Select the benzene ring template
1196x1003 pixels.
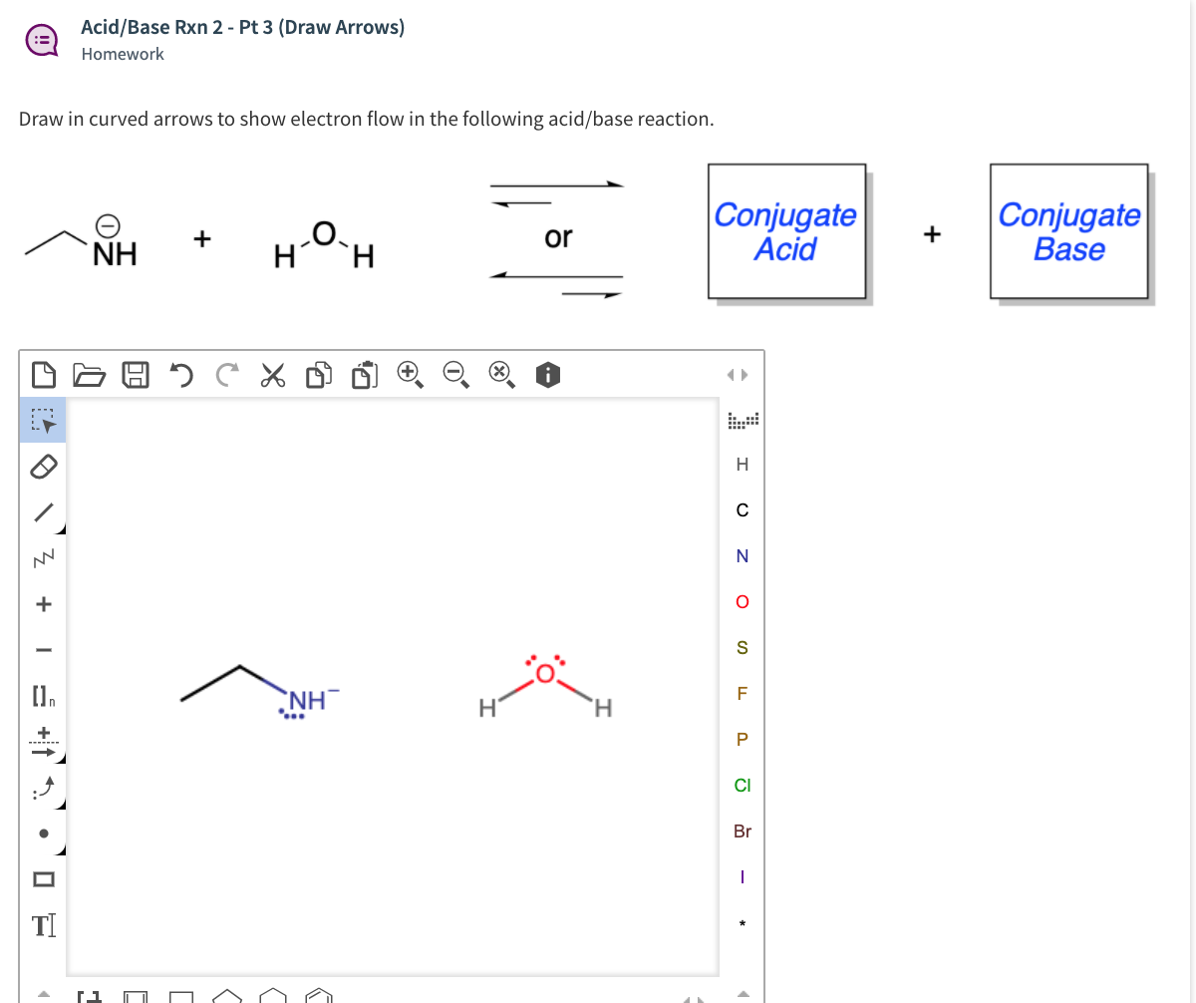pyautogui.click(x=318, y=997)
